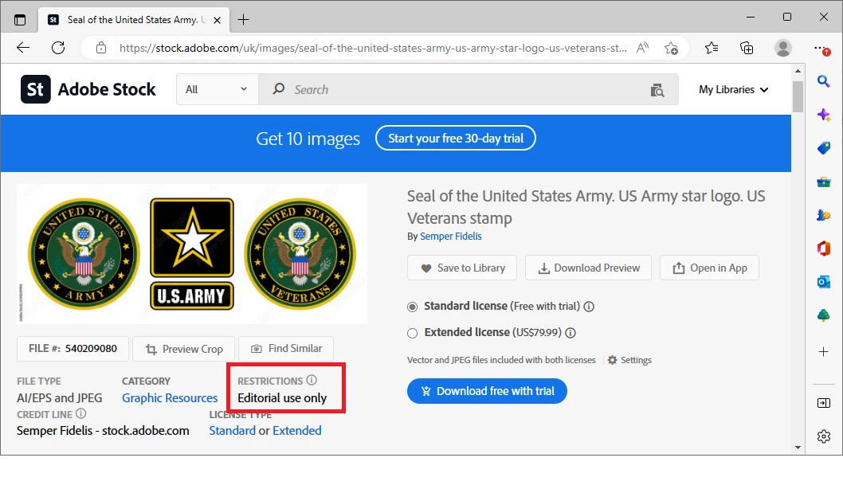The width and height of the screenshot is (843, 489).
Task: Expand the All category dropdown
Action: (218, 89)
